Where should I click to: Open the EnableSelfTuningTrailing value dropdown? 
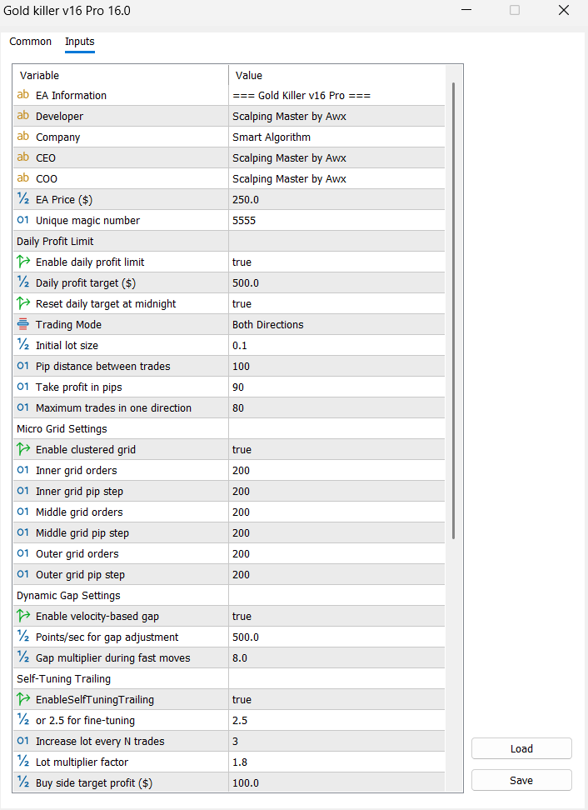point(337,700)
